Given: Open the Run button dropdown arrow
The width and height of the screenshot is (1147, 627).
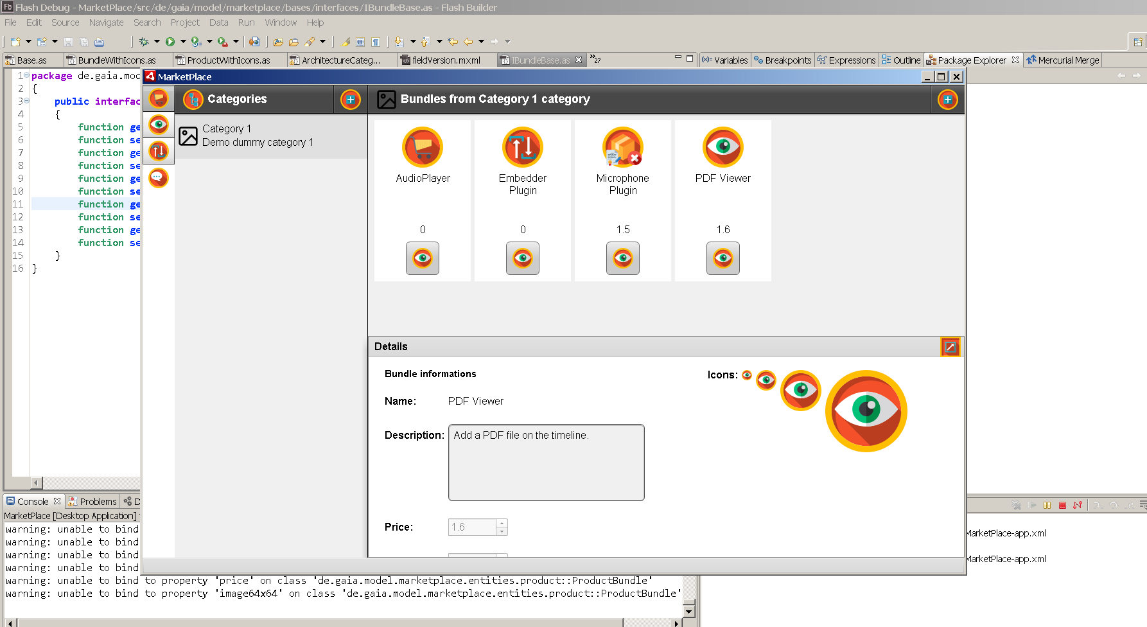Looking at the screenshot, I should [x=183, y=42].
